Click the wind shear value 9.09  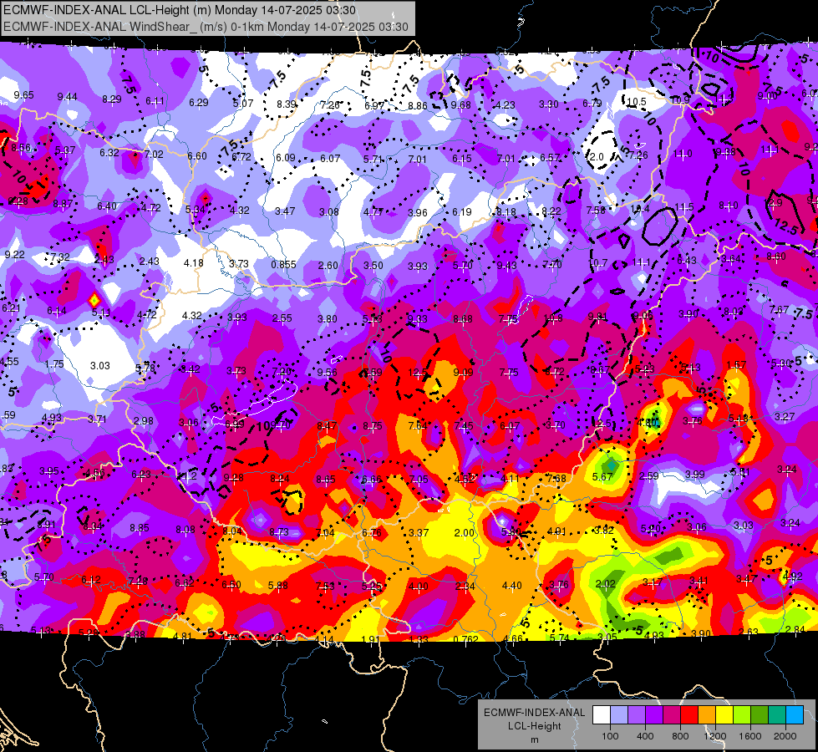tap(463, 372)
